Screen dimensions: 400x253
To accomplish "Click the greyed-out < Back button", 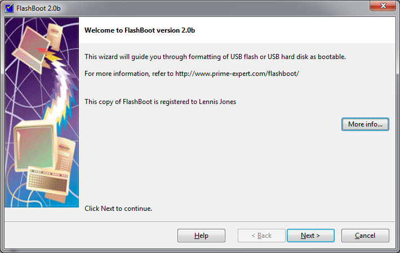I will pyautogui.click(x=261, y=236).
